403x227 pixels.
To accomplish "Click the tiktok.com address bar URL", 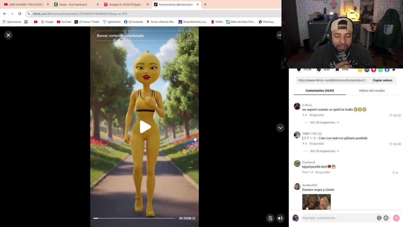I will [x=80, y=14].
